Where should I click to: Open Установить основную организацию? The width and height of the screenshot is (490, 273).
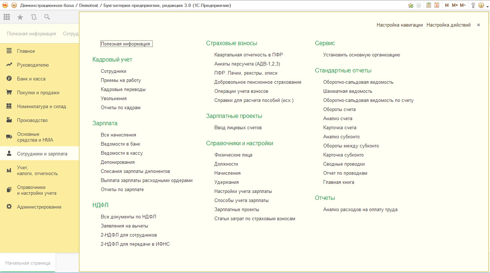pos(361,55)
